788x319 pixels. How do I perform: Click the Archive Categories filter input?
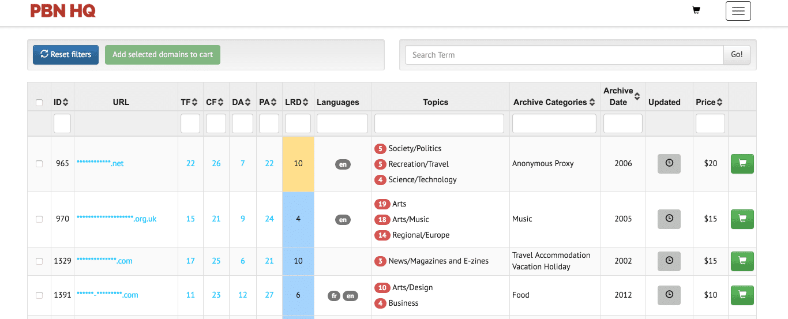(554, 123)
